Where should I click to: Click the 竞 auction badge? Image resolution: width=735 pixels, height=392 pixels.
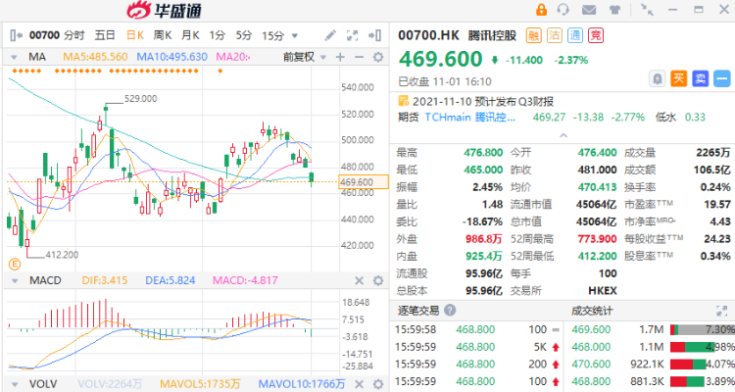[x=596, y=35]
